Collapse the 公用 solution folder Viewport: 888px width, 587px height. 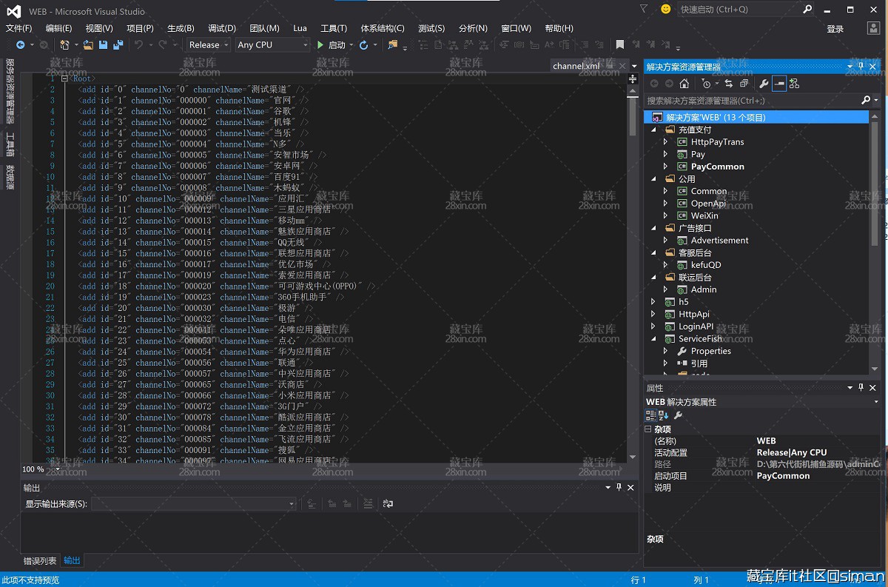click(x=653, y=179)
